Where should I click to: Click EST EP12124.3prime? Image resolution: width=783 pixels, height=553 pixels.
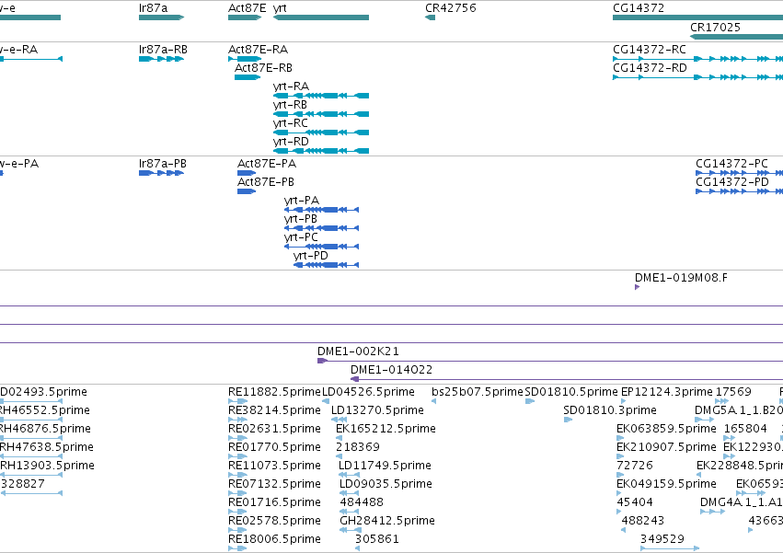click(624, 401)
